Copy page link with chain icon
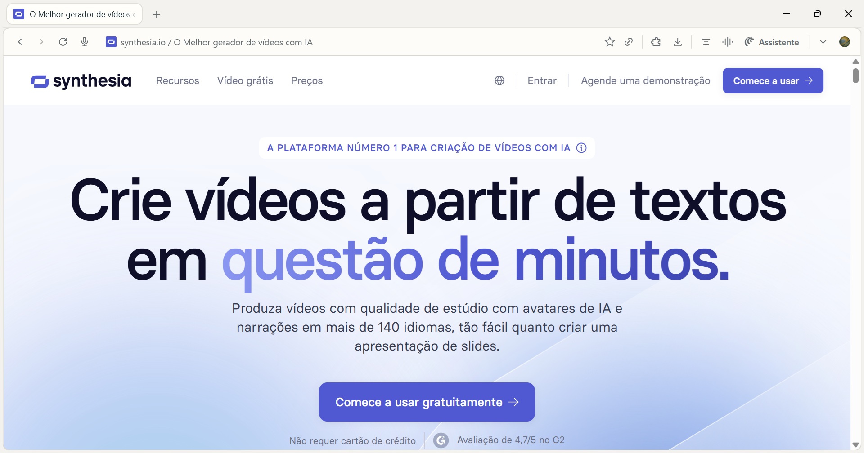 click(x=629, y=42)
